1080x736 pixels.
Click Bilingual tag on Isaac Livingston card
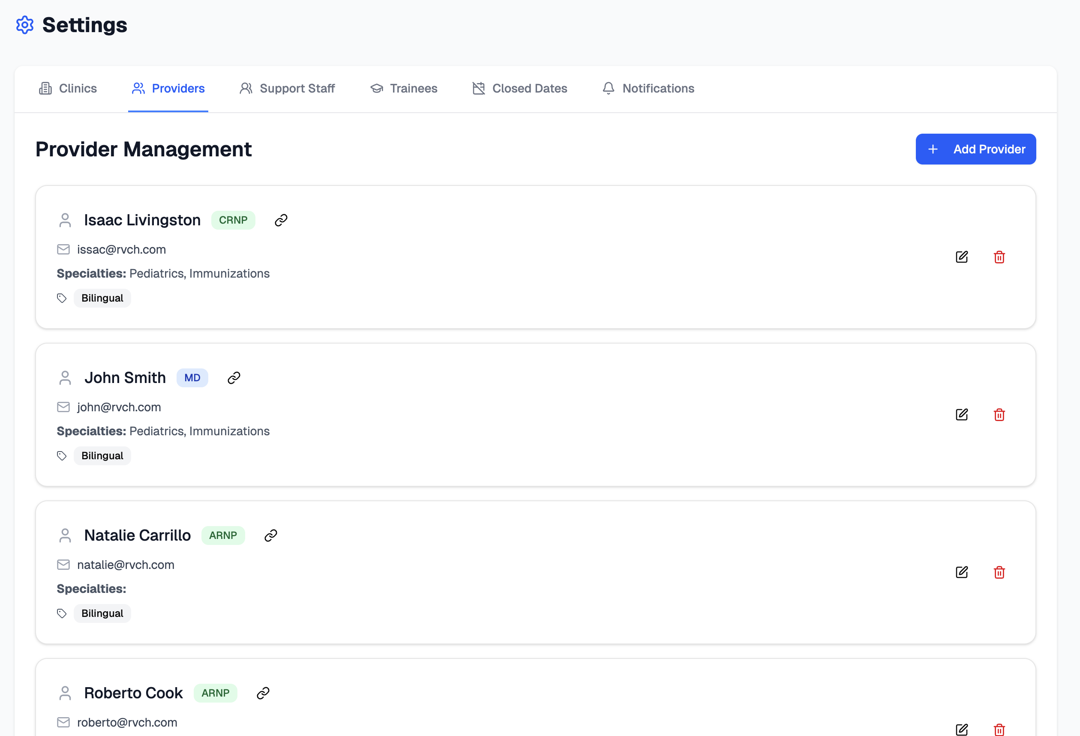click(102, 298)
